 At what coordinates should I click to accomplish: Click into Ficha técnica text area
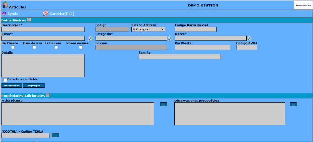click(x=78, y=114)
